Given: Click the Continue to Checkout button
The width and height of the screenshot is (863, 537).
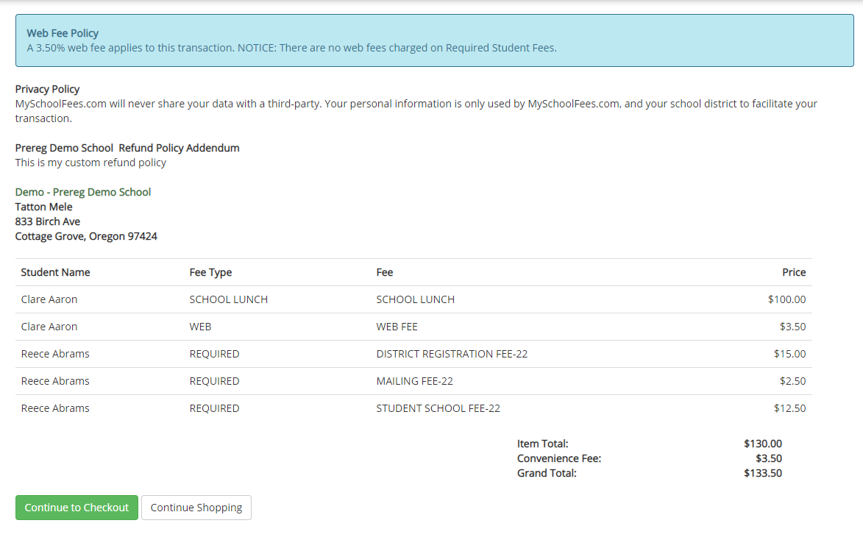Looking at the screenshot, I should [x=77, y=508].
